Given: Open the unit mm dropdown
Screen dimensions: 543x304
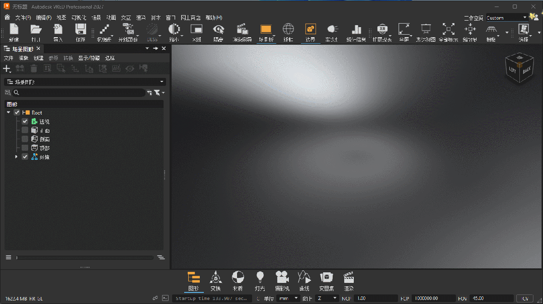Looking at the screenshot, I should pos(288,298).
